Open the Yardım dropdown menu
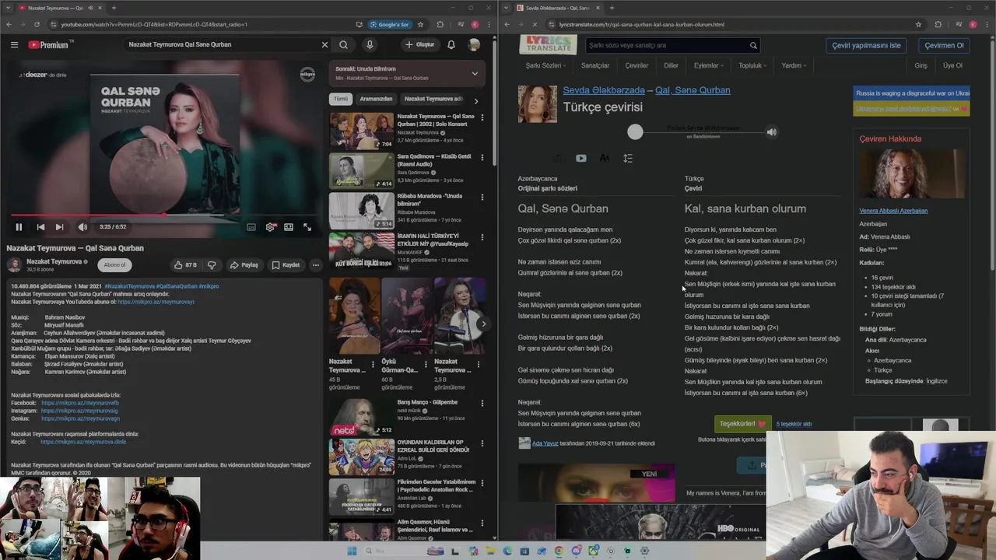Image resolution: width=996 pixels, height=560 pixels. [794, 65]
